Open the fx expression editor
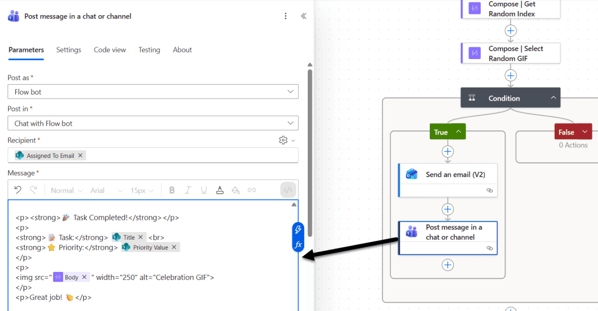The height and width of the screenshot is (311, 598). [x=298, y=244]
